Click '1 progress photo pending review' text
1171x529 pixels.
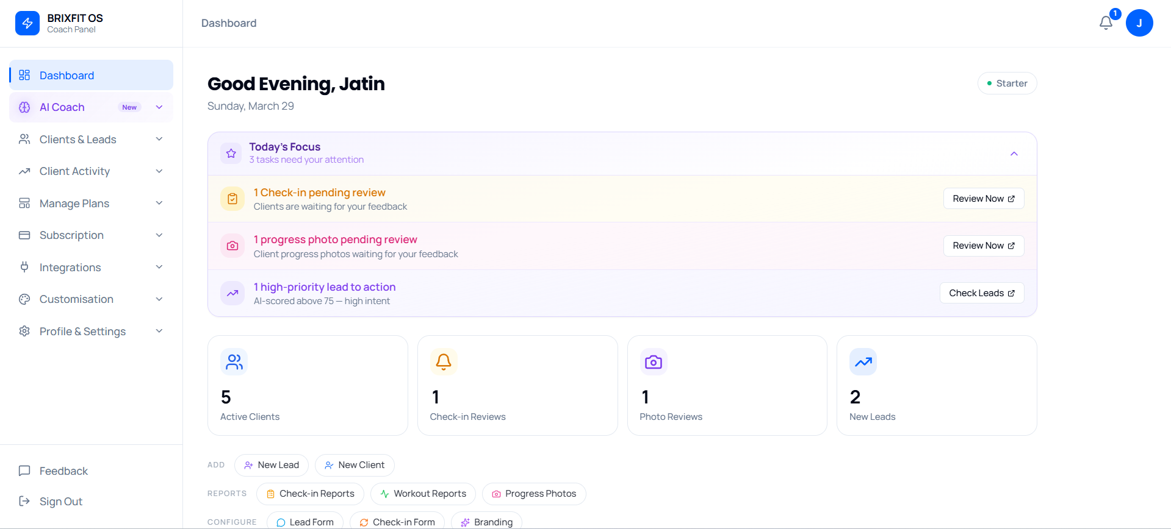[336, 240]
